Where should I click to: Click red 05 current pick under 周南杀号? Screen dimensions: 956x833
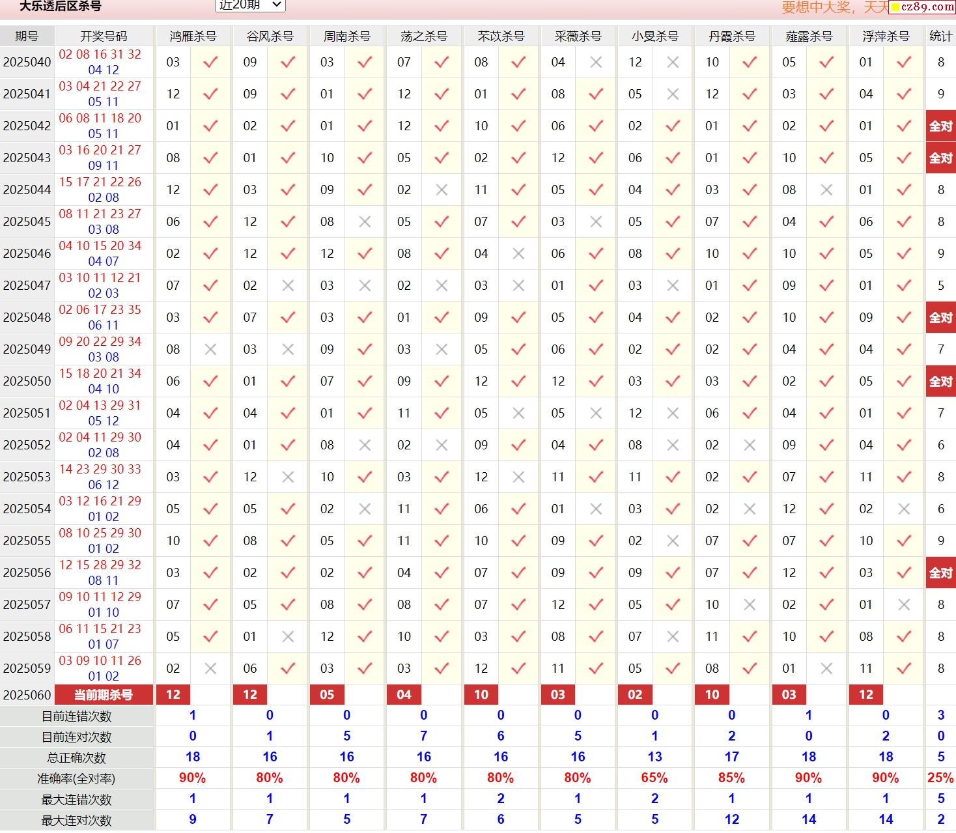pos(327,695)
